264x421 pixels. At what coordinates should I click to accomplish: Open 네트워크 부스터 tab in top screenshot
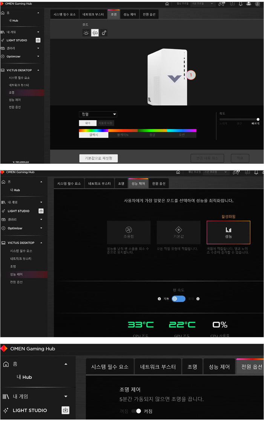pos(93,14)
